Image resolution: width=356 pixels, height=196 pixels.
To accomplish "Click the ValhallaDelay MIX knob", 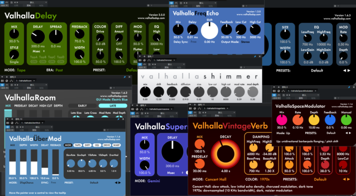I will [14, 34].
